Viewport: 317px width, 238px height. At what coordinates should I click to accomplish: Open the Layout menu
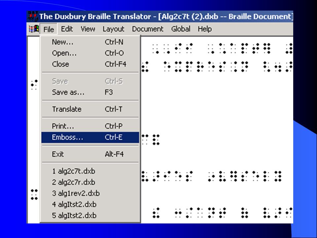click(x=113, y=29)
